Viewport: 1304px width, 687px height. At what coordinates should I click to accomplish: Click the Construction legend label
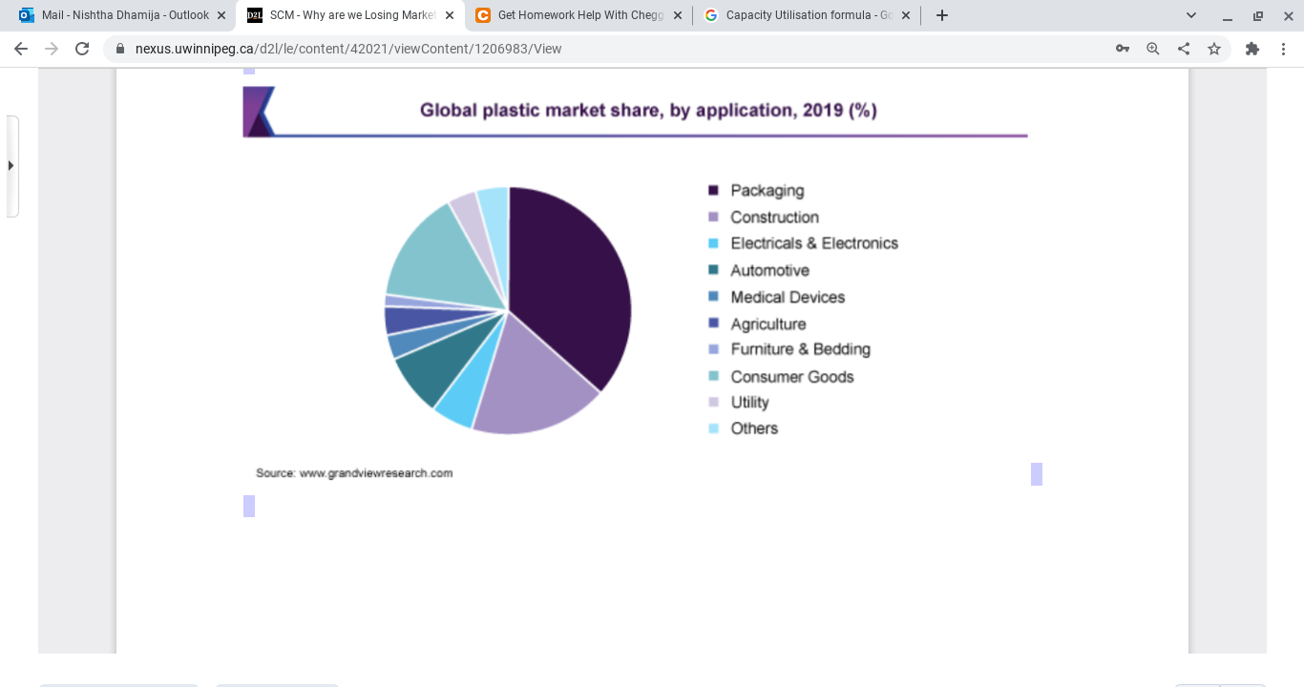(x=774, y=218)
